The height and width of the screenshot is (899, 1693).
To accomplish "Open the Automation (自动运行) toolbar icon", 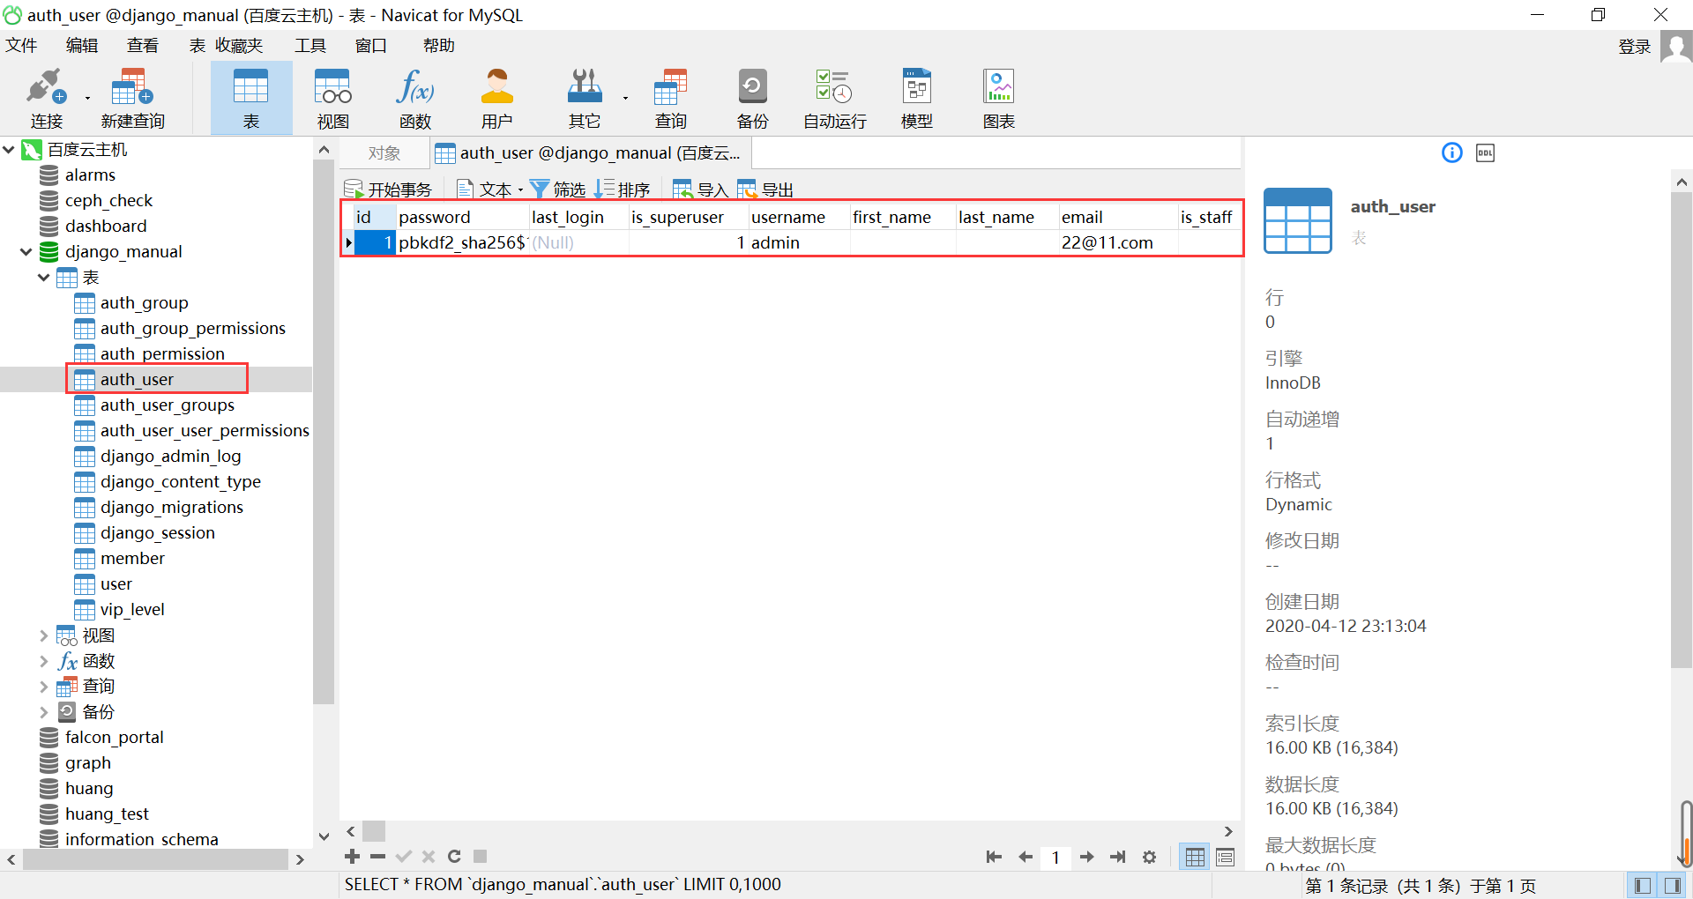I will (834, 98).
